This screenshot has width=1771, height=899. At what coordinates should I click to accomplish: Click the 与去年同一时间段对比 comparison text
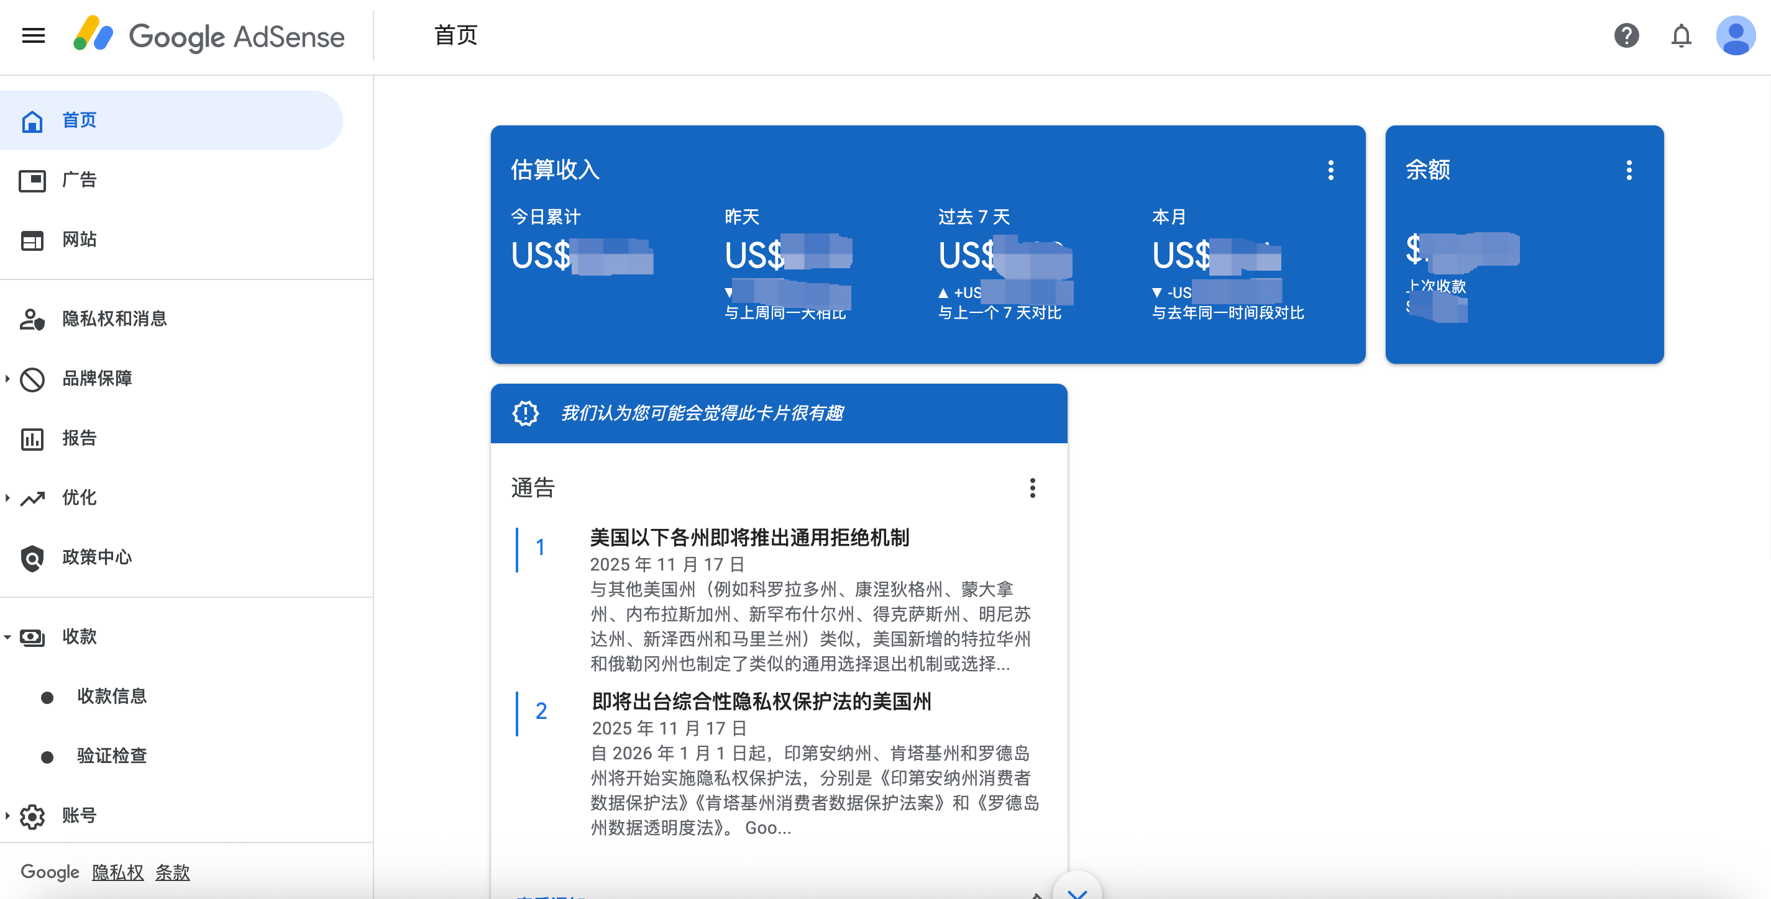[1228, 313]
